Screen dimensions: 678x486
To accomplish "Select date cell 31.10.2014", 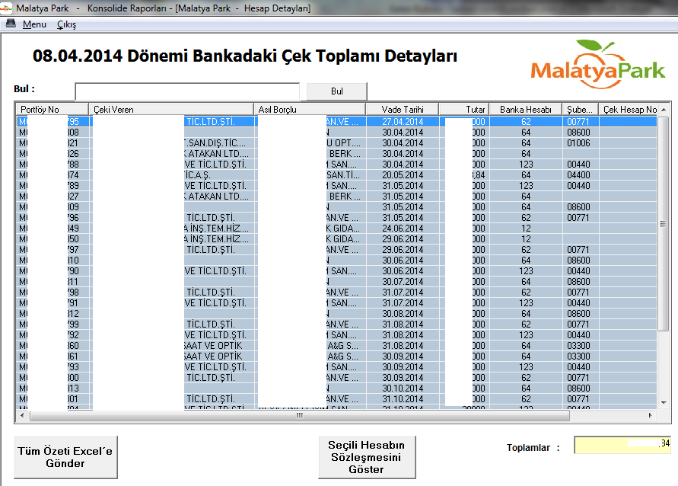I will pyautogui.click(x=403, y=398).
